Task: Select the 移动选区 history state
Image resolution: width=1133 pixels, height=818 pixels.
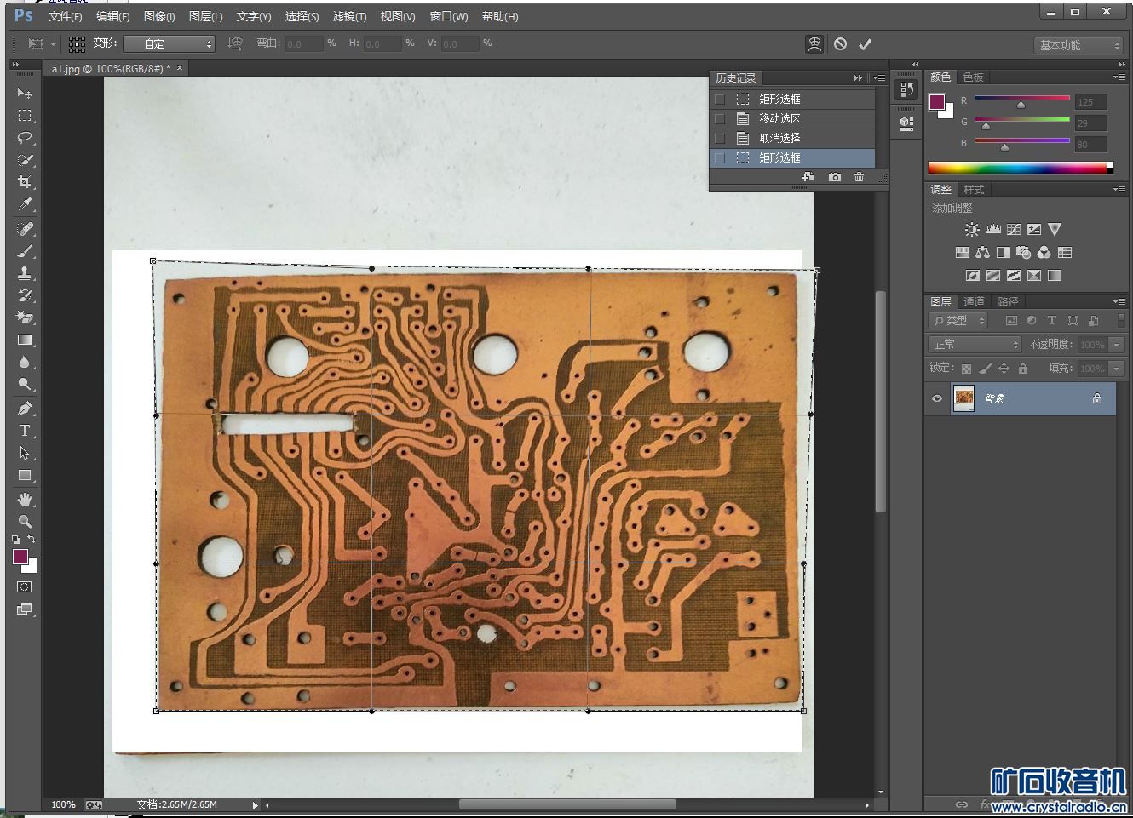Action: click(792, 119)
